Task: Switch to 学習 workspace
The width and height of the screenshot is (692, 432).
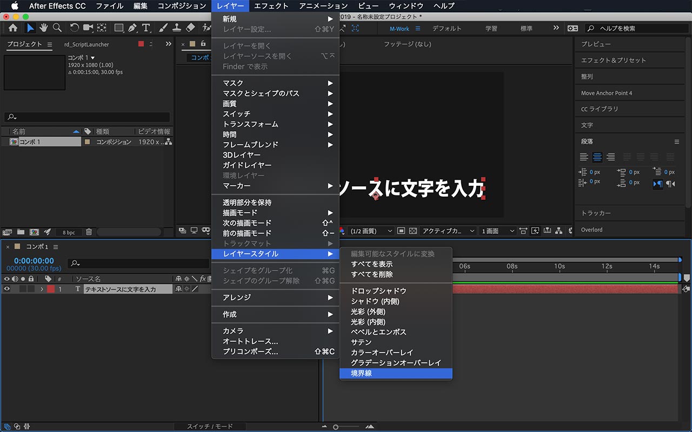Action: click(491, 29)
